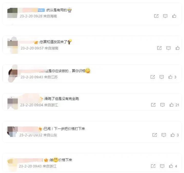This screenshot has height=173, width=184.
Task: Reply to the 09:43 comment from 浙江
Action: 162,166
